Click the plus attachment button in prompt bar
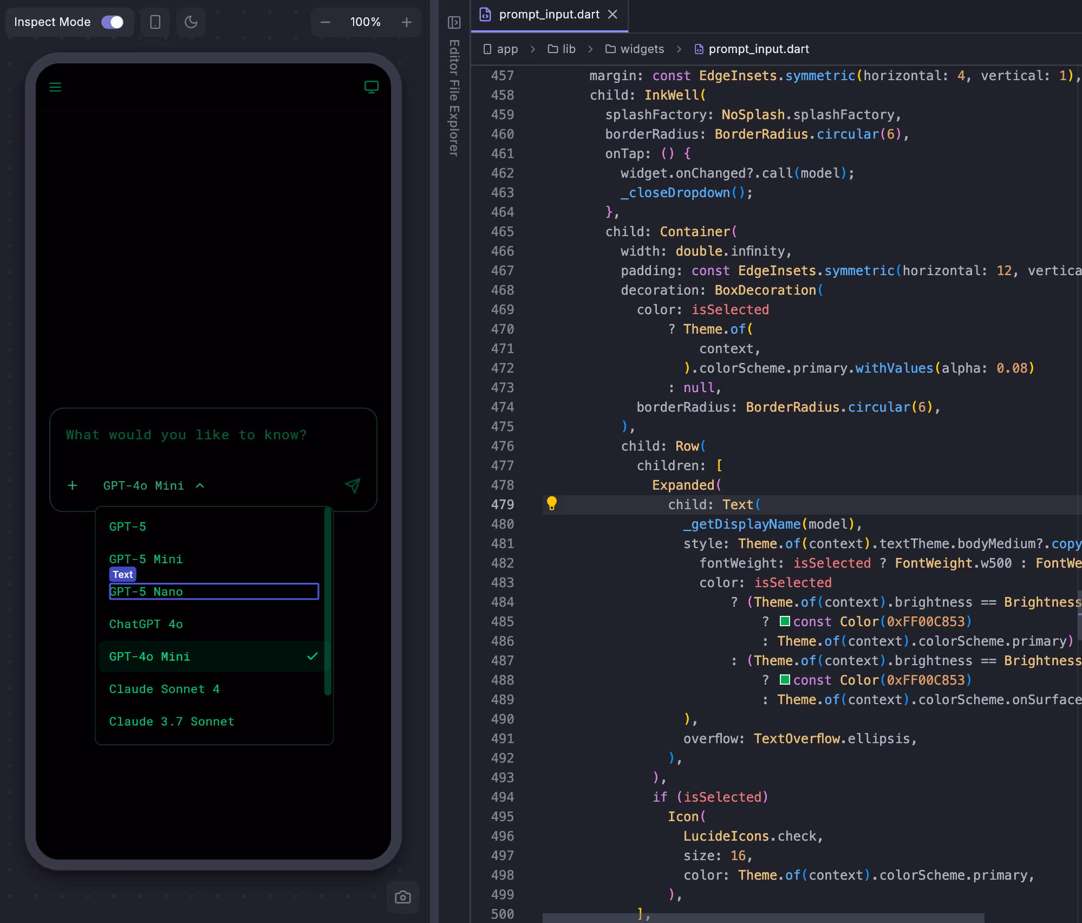Viewport: 1082px width, 923px height. [72, 485]
